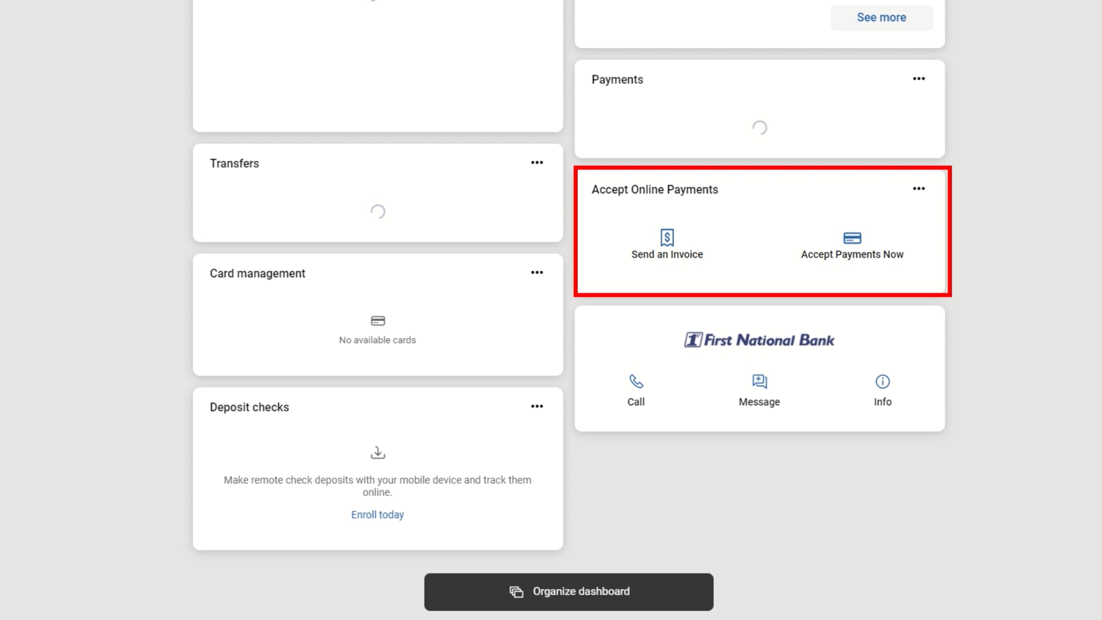Viewport: 1102px width, 620px height.
Task: Click the No available cards icon
Action: coord(377,321)
